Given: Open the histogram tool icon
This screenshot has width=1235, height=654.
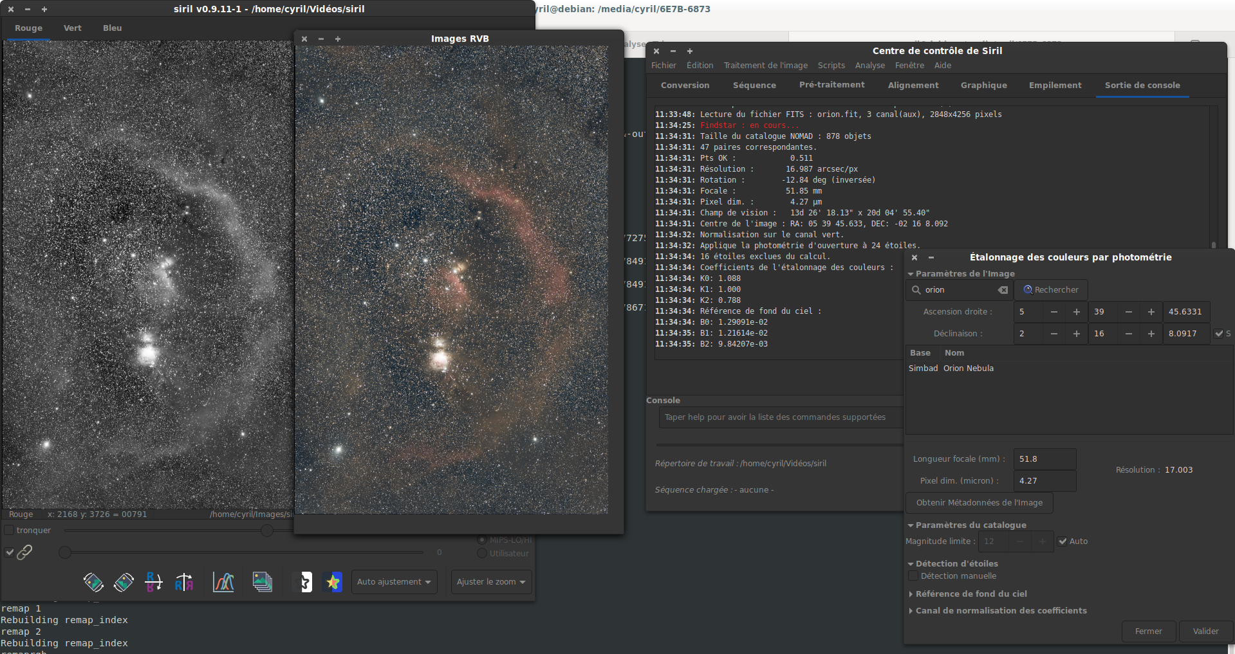Looking at the screenshot, I should (x=223, y=582).
